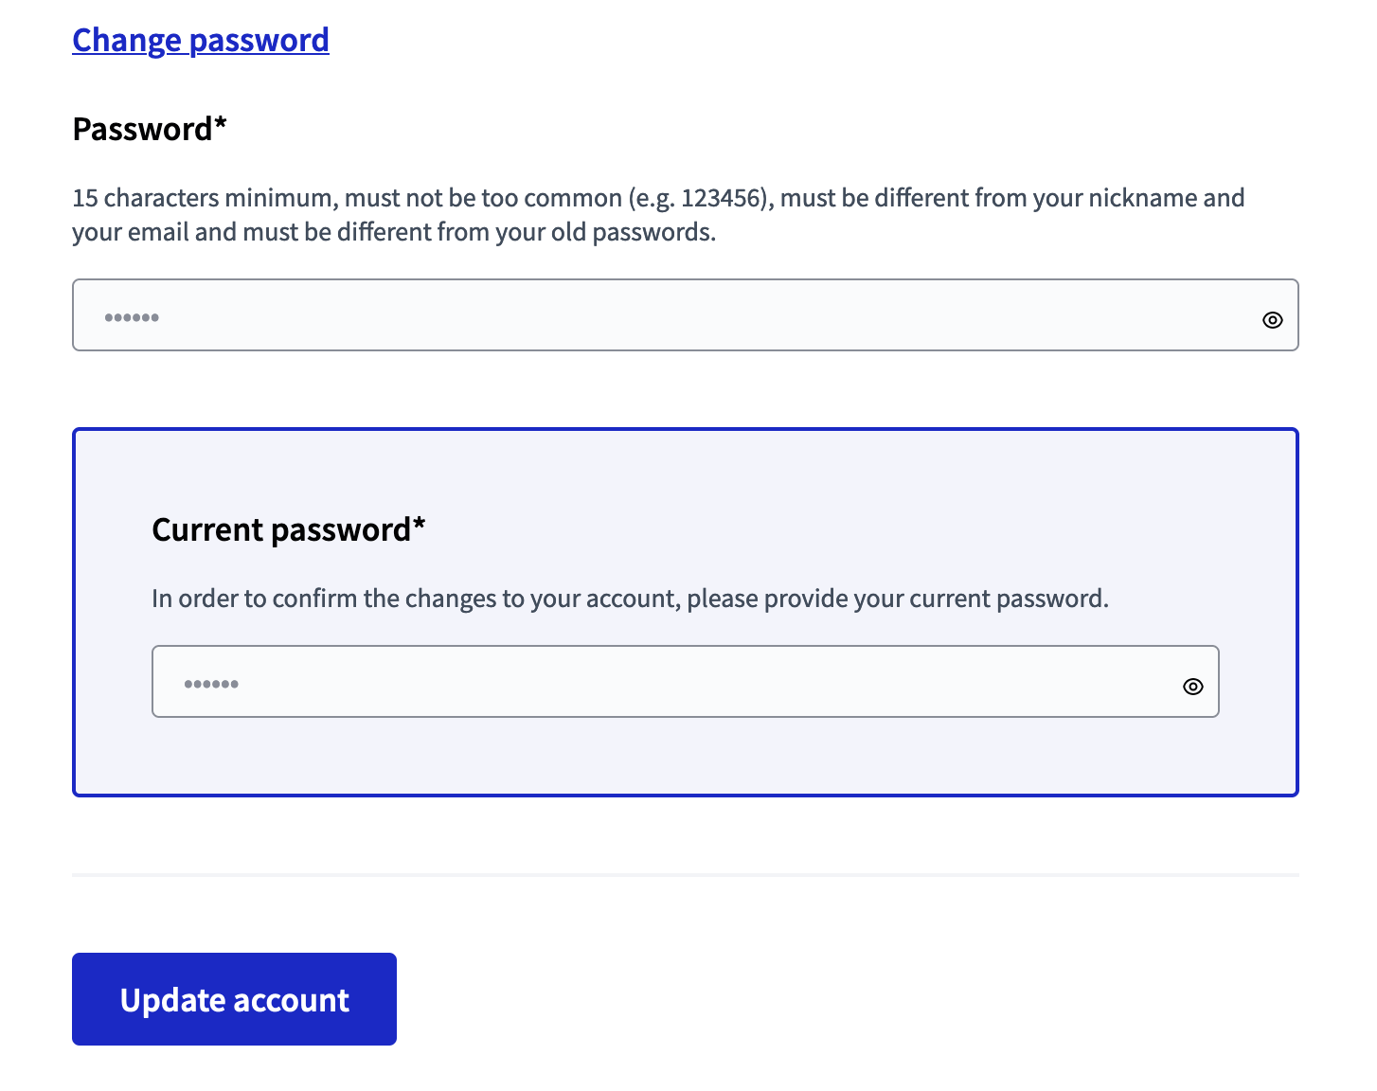Click the Password* field label

(x=149, y=129)
